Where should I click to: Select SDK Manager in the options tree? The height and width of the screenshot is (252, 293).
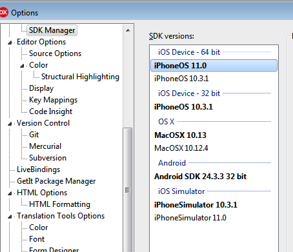tap(52, 30)
